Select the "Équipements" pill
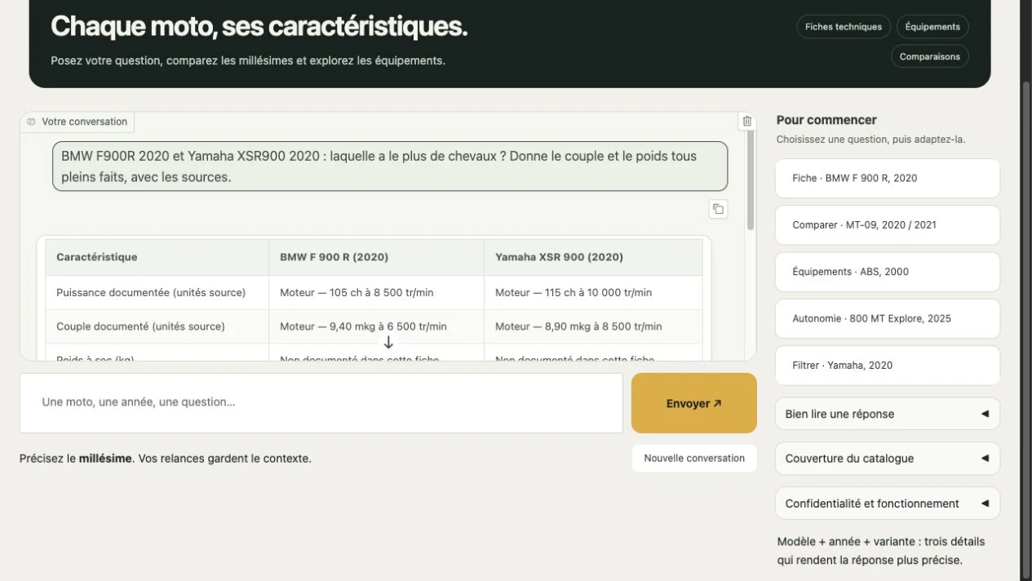Viewport: 1032px width, 581px height. [932, 27]
